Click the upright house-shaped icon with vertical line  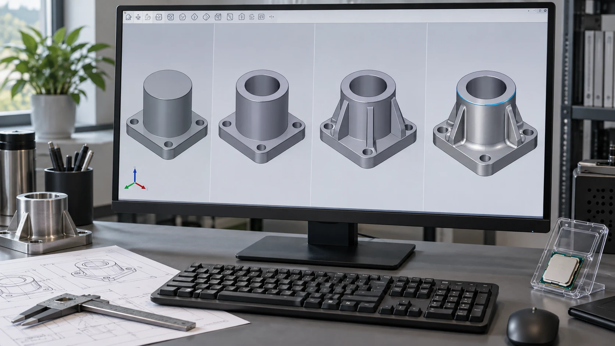pos(241,17)
